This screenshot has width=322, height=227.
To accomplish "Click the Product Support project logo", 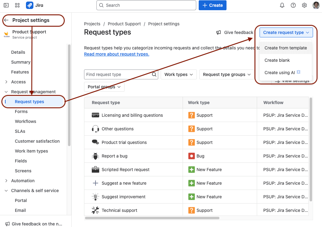I will pos(7,34).
